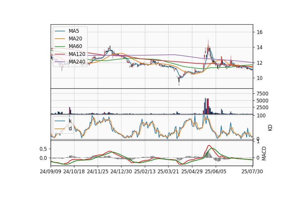Click the MA240 legend label
This screenshot has height=202, width=281.
coord(77,62)
